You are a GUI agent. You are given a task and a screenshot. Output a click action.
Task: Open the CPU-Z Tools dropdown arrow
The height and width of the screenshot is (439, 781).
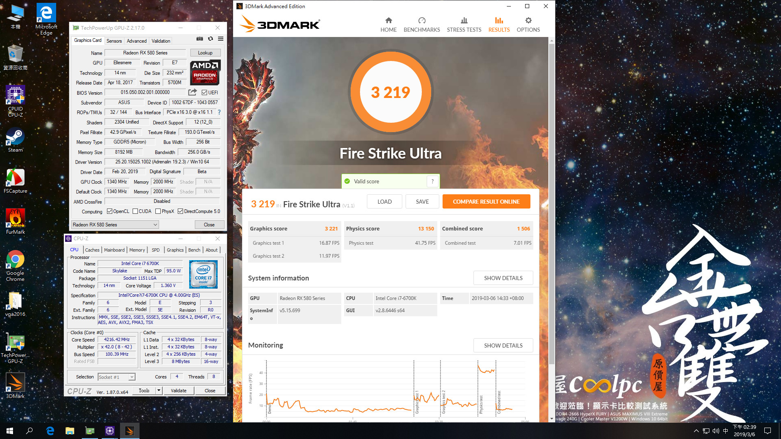point(159,391)
